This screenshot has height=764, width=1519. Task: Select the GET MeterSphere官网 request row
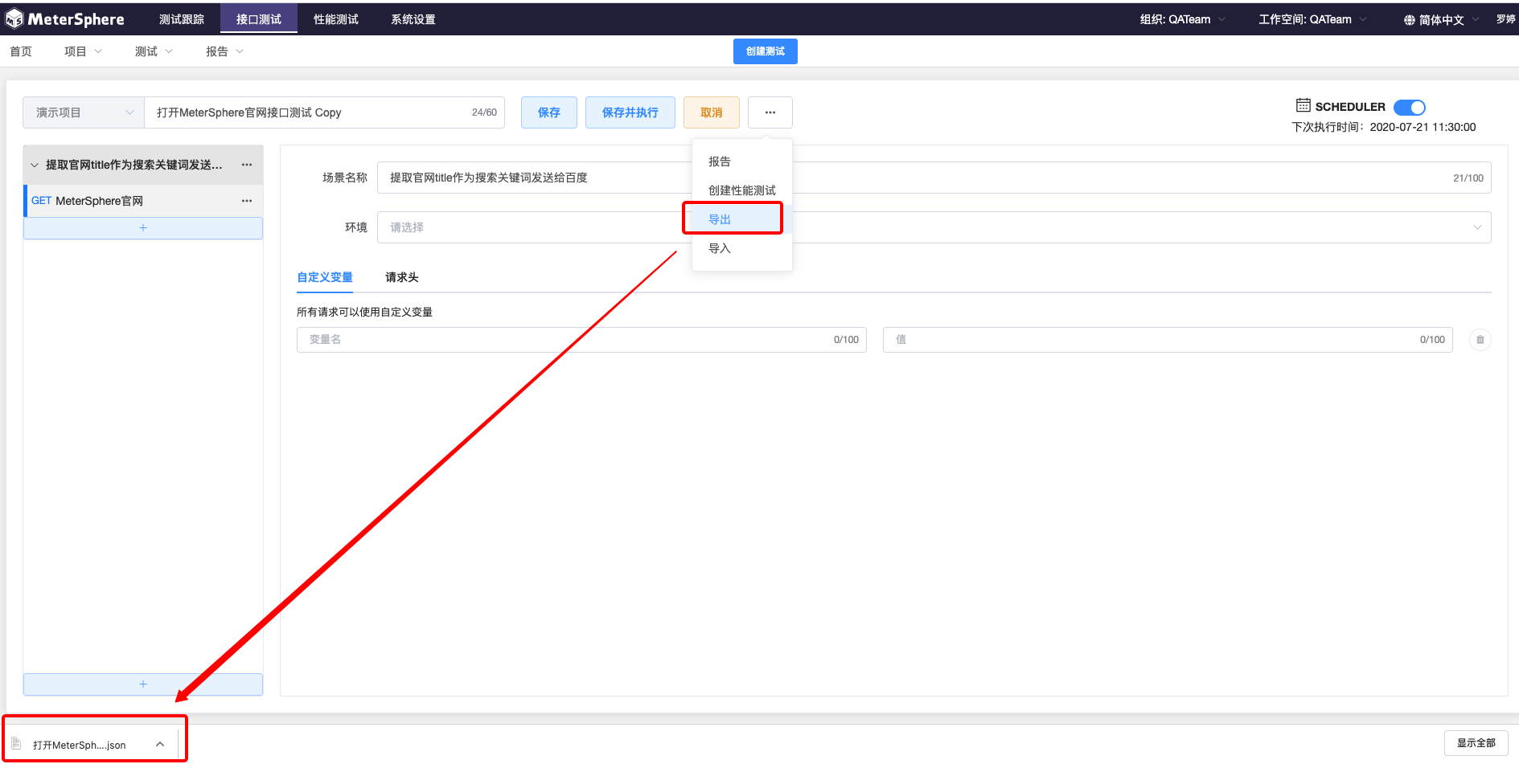click(x=143, y=201)
